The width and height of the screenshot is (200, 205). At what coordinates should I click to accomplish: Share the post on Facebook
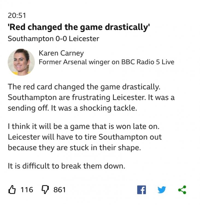141,190
